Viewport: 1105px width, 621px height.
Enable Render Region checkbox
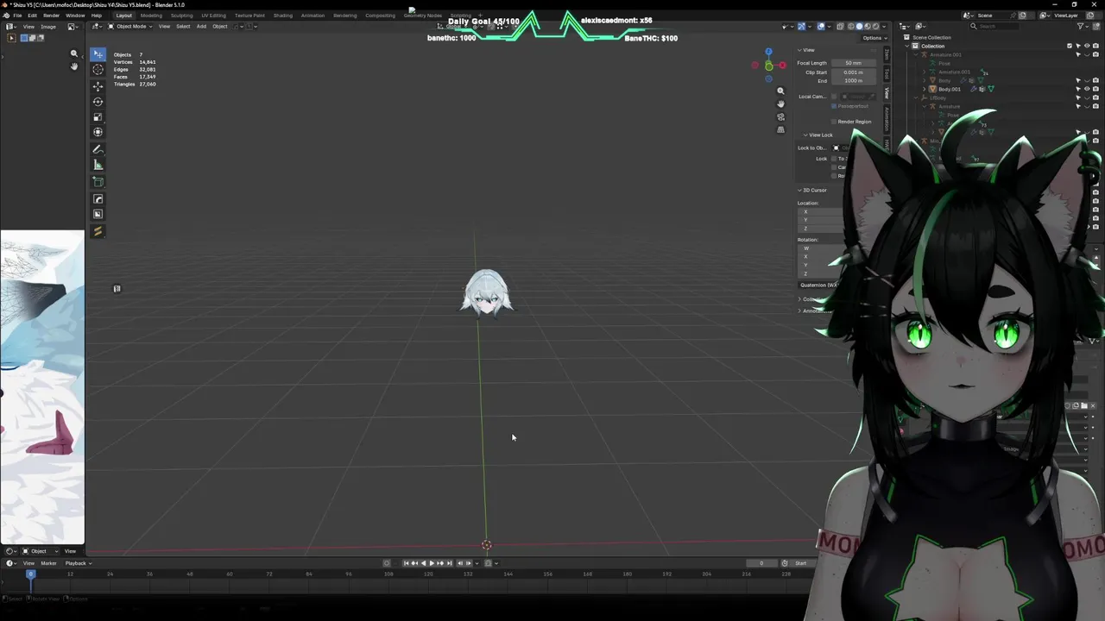click(x=835, y=122)
